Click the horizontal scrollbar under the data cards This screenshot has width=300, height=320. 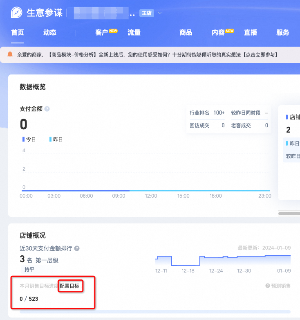(x=289, y=214)
